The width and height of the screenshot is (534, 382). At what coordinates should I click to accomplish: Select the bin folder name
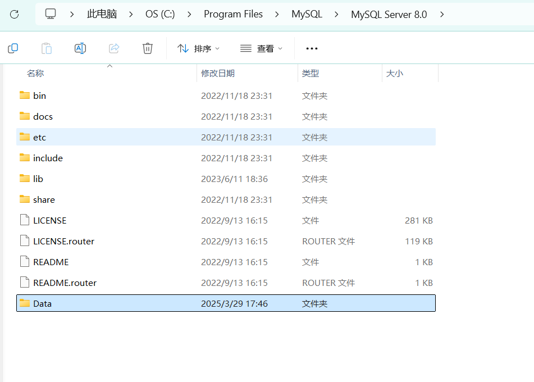pyautogui.click(x=39, y=95)
